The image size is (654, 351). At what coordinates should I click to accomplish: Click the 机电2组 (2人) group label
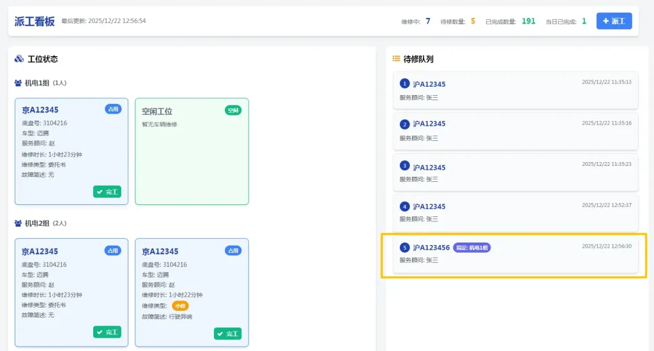click(x=45, y=223)
